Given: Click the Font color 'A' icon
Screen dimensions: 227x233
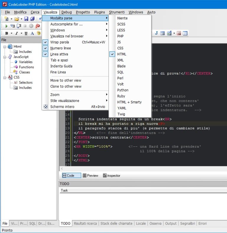Looking at the screenshot, I should [33, 33].
